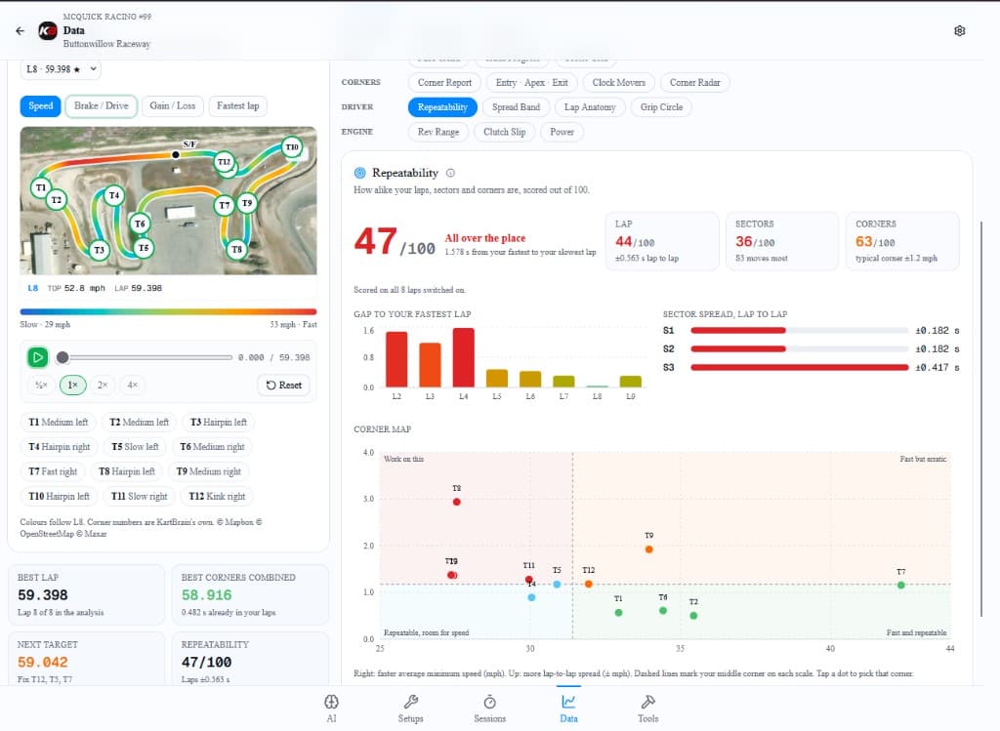Open the Setups wrench icon
Image resolution: width=1000 pixels, height=731 pixels.
click(x=411, y=702)
